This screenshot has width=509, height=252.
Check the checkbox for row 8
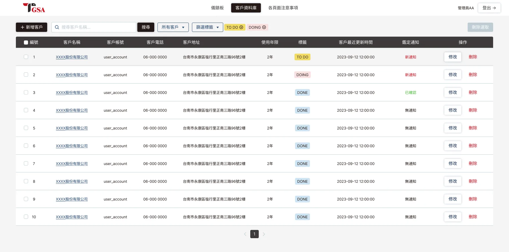26,181
